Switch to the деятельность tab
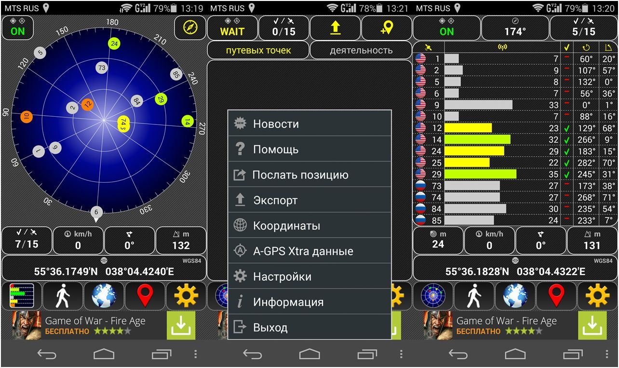Screen dimensions: 619x368 pos(361,50)
